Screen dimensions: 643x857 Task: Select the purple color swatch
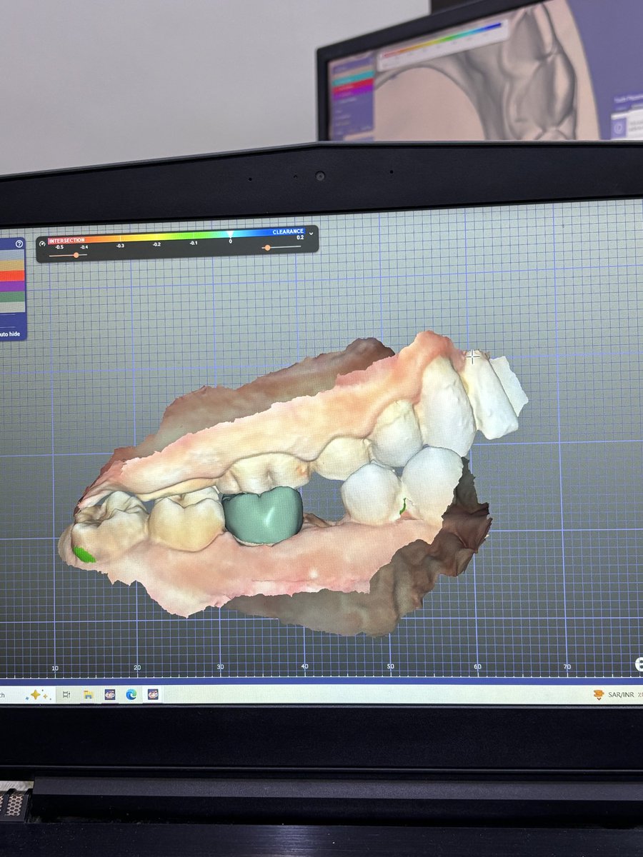click(11, 287)
